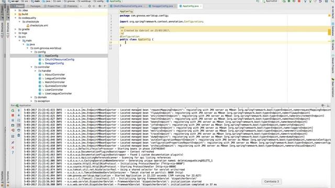335x188 pixels.
Task: Jump down the stack trace arrow
Action: [19, 115]
